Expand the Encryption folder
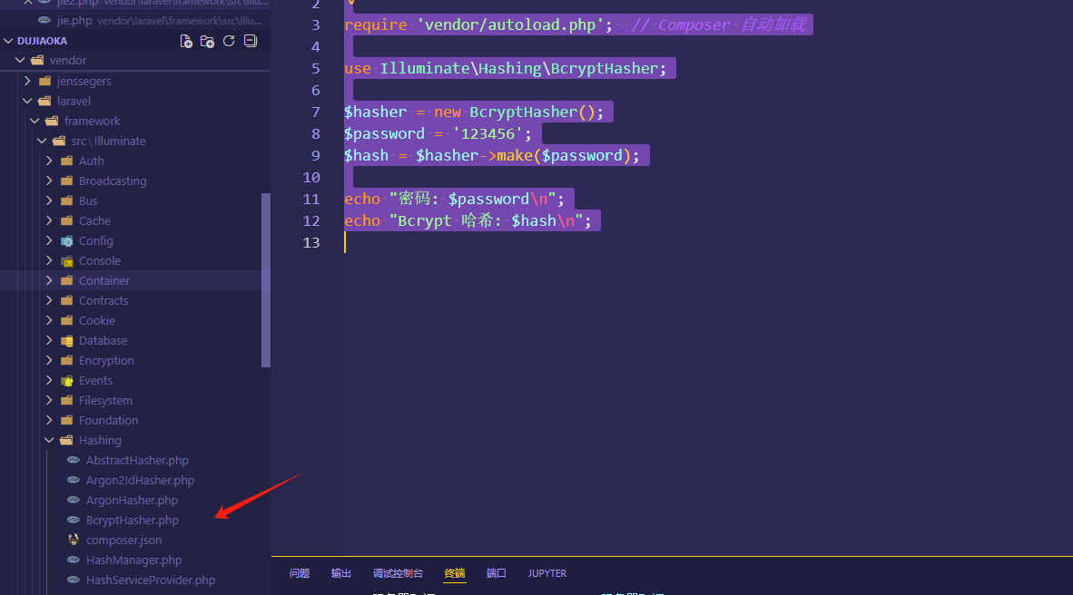Image resolution: width=1073 pixels, height=595 pixels. [105, 361]
